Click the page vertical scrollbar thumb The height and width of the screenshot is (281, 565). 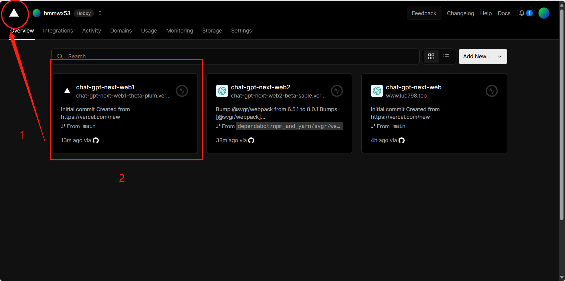point(562,114)
